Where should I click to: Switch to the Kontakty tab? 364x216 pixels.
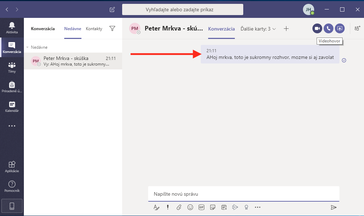tap(94, 29)
